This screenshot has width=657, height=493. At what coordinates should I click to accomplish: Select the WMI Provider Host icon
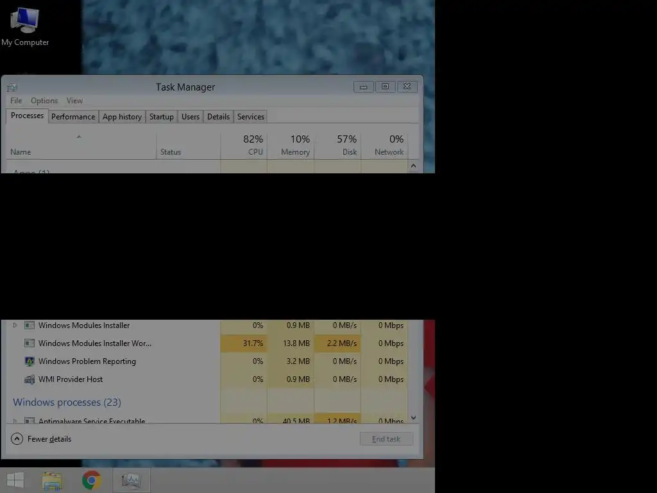click(x=30, y=379)
